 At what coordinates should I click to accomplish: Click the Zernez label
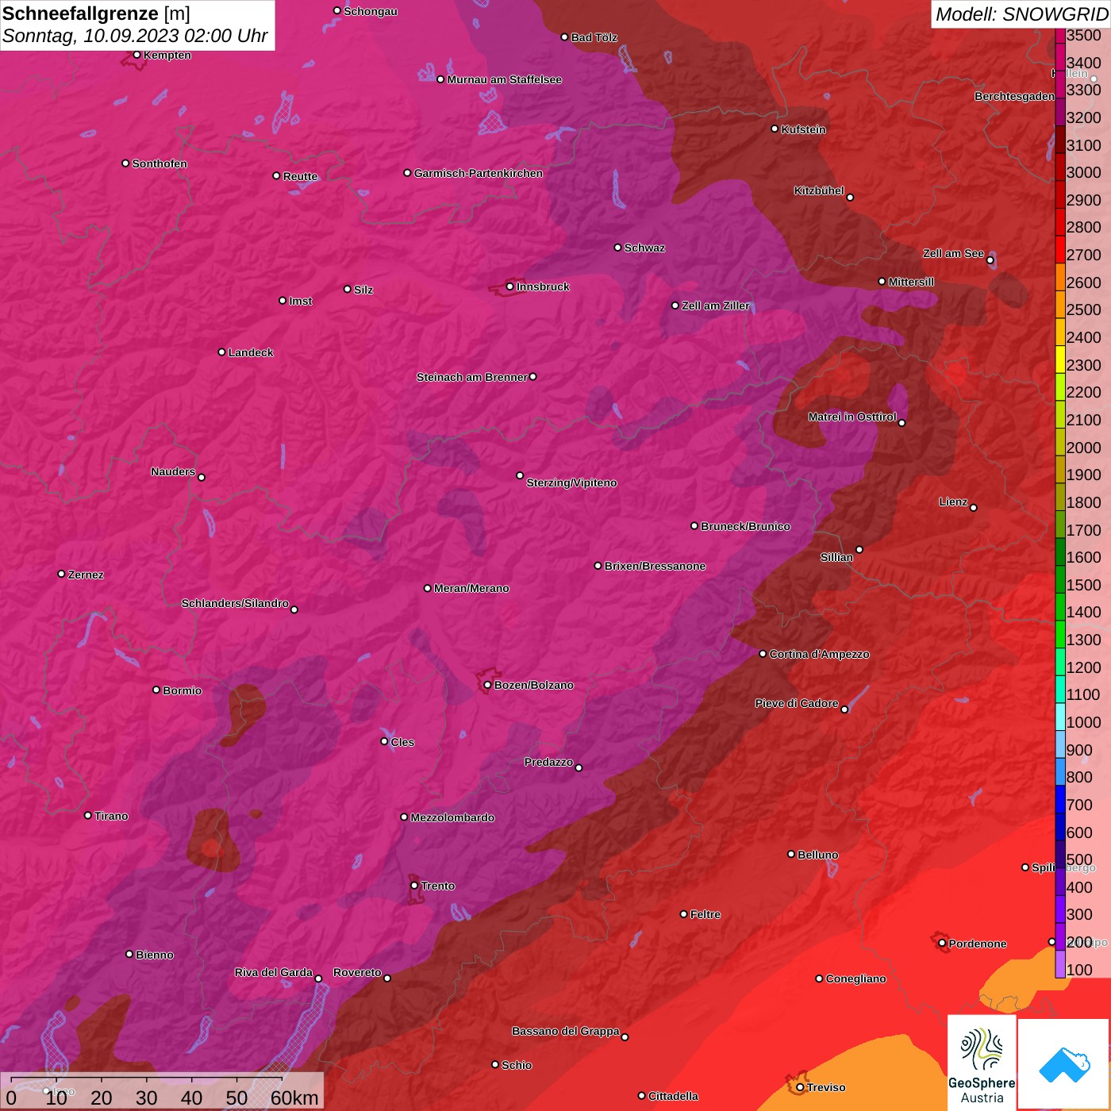coord(86,575)
